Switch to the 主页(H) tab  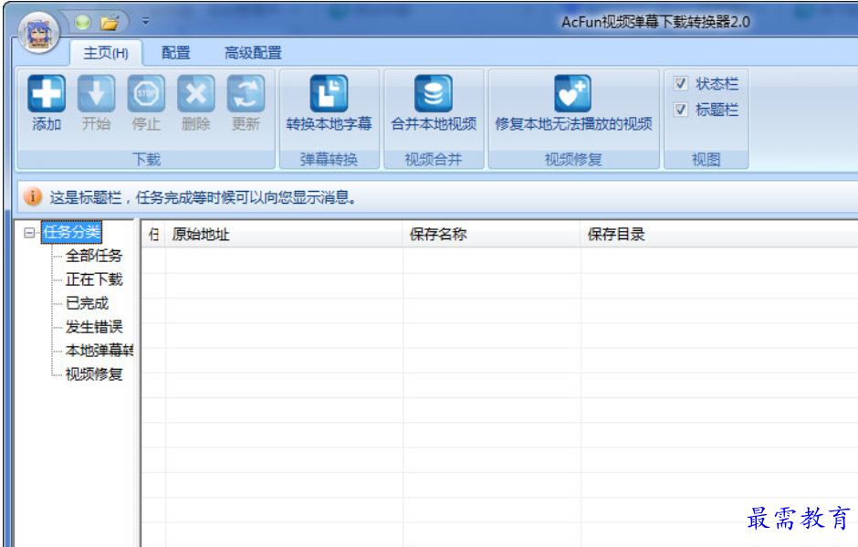[106, 53]
